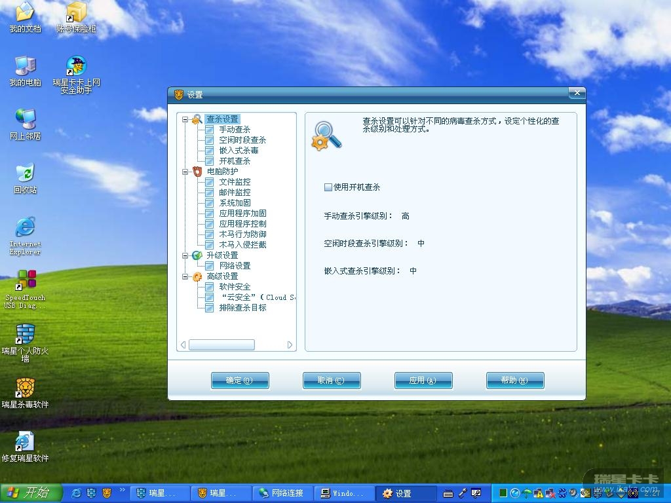Click the page icon beside 手动查杀
Viewport: 671px width, 503px height.
210,130
